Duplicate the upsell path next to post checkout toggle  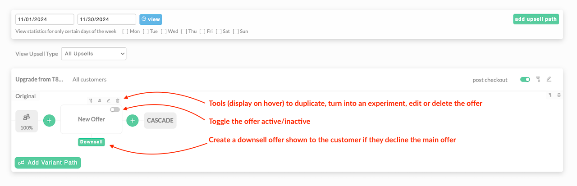(538, 79)
